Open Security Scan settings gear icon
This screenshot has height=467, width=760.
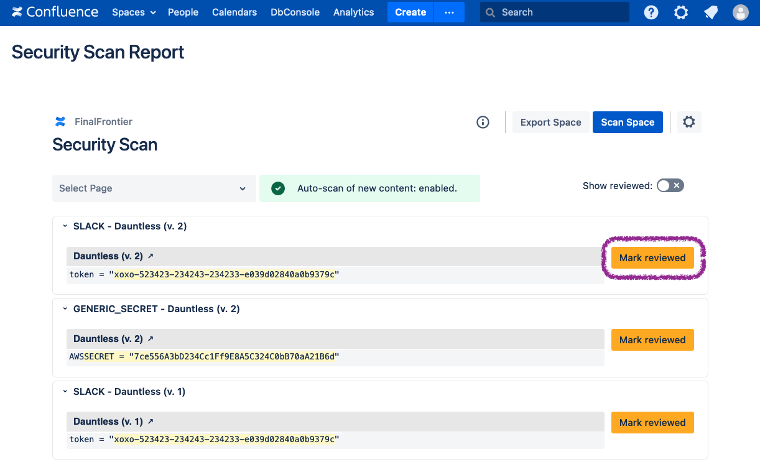pos(688,123)
